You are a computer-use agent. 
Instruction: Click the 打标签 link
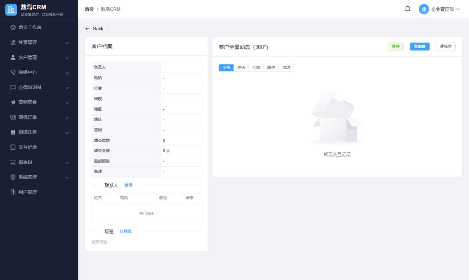[x=126, y=231]
